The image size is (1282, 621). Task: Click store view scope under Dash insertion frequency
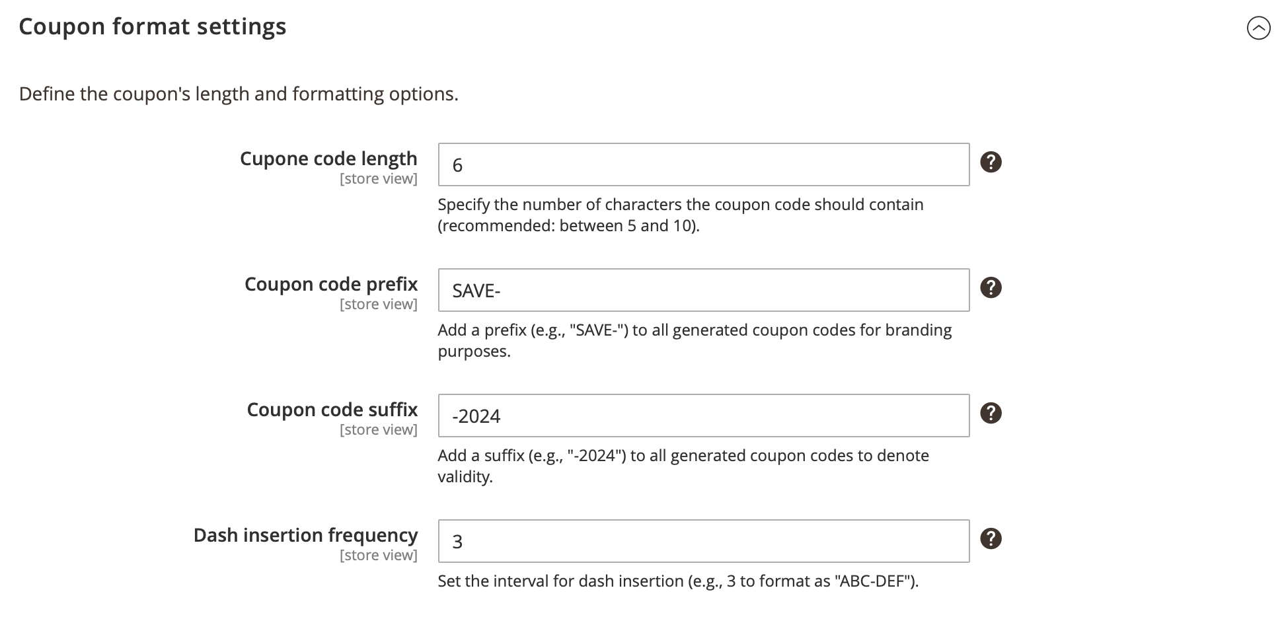tap(379, 555)
